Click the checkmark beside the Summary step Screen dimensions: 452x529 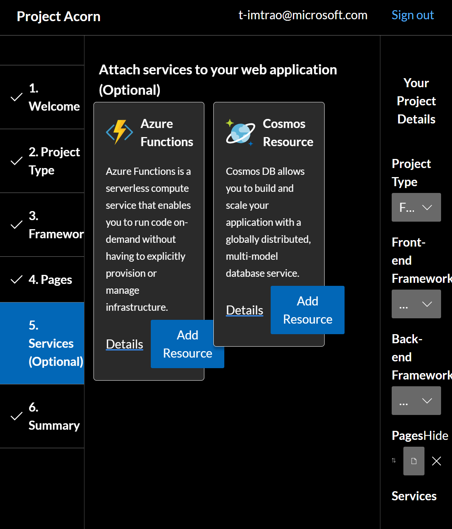click(16, 416)
